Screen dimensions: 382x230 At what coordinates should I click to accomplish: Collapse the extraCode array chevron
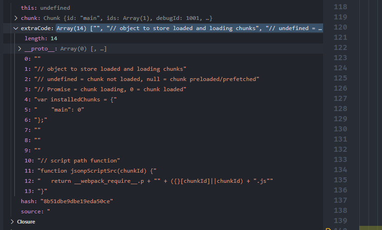point(16,28)
